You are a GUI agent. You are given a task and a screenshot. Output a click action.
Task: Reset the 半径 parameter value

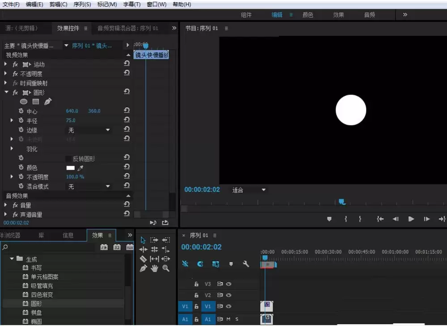click(127, 120)
